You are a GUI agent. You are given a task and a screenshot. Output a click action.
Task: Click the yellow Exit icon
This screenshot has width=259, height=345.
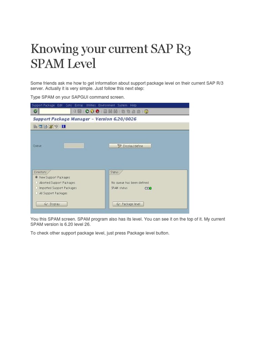click(x=92, y=111)
